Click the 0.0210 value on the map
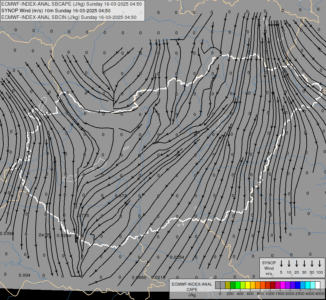This screenshot has width=326, height=300. tap(158, 278)
